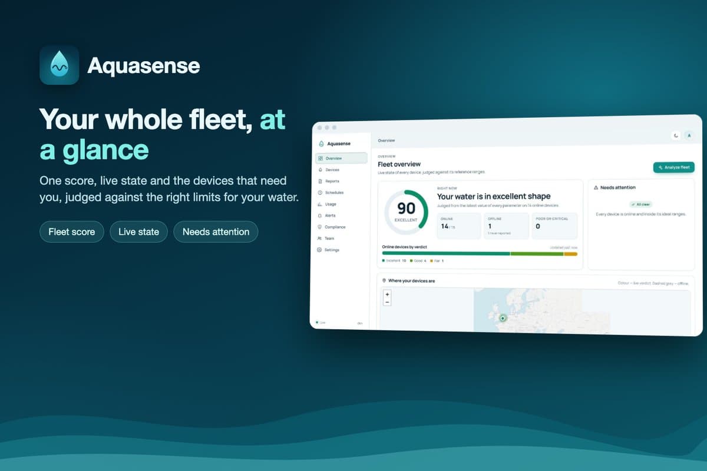Click the light green Good segment of verdict bar
Viewport: 707px width, 471px height.
click(x=537, y=254)
